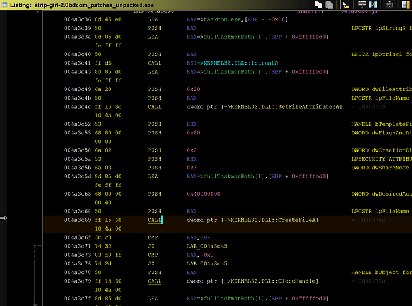Click EAX,EBX operands of CMP at 004a3c6f
Image resolution: width=412 pixels, height=306 pixels.
[199, 237]
